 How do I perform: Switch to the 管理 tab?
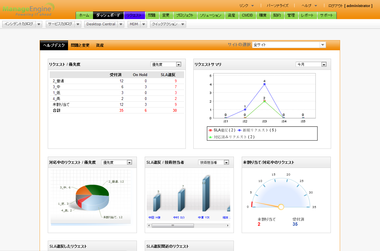pyautogui.click(x=291, y=15)
